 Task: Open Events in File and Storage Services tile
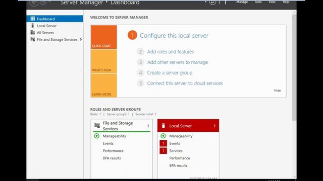point(108,143)
